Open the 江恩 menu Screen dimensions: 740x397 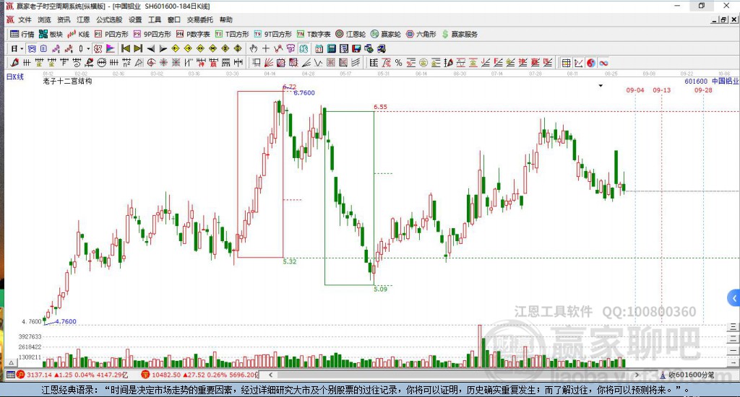pyautogui.click(x=83, y=19)
